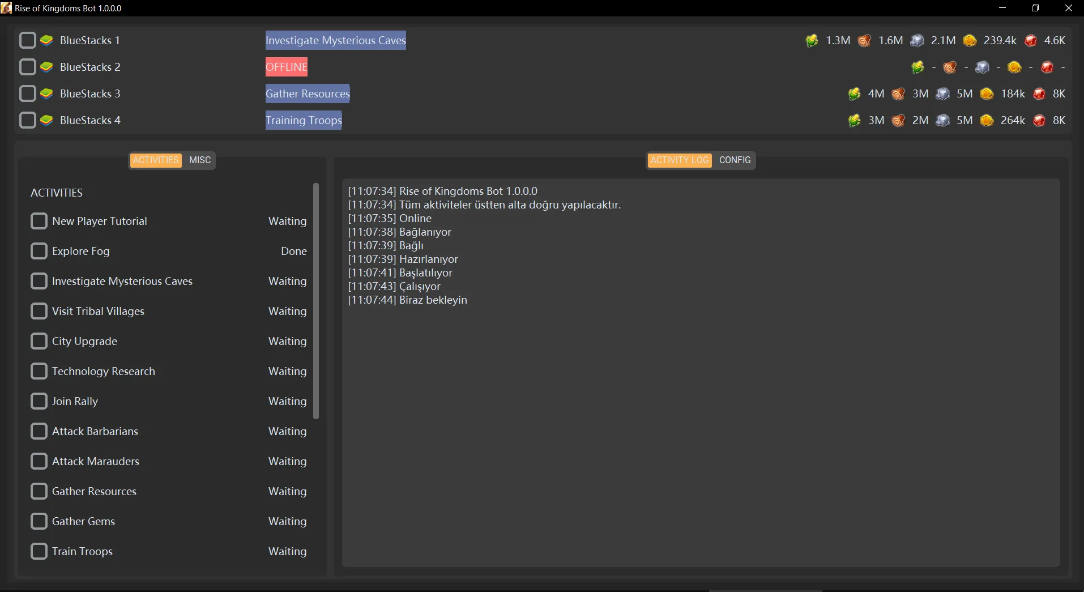Click the gold coin icon in the offline BlueStacks 2 row

click(x=1014, y=67)
